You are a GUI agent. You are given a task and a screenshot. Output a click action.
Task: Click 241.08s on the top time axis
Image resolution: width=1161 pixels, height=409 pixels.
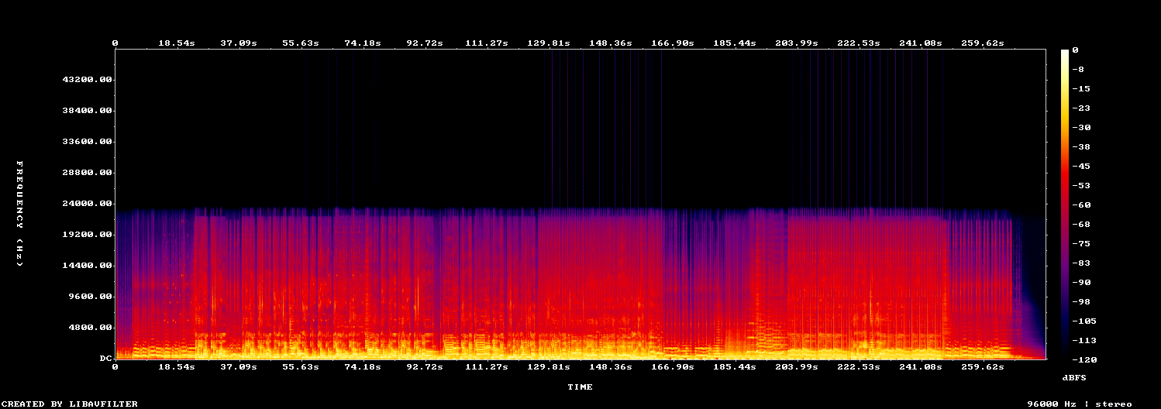click(921, 43)
